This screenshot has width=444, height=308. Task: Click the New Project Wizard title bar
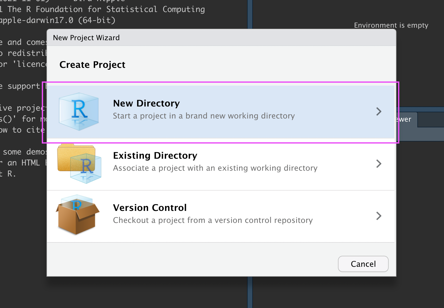[x=86, y=37]
